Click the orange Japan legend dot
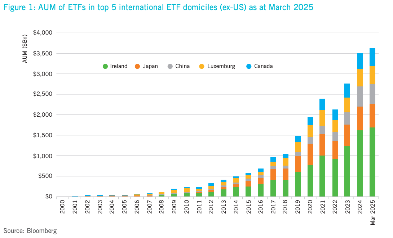 click(137, 67)
